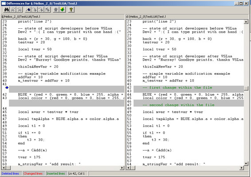Click right pane's horizontal scrollbar thumb
251x177 pixels.
pyautogui.click(x=133, y=168)
